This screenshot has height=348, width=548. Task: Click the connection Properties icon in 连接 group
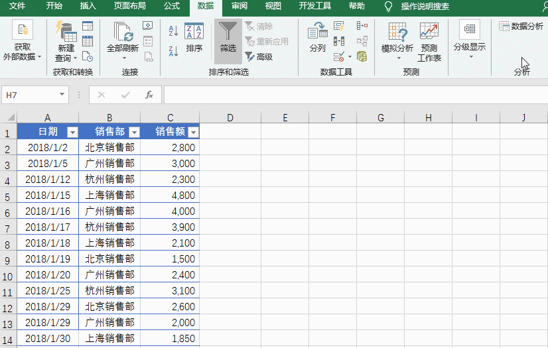(148, 41)
